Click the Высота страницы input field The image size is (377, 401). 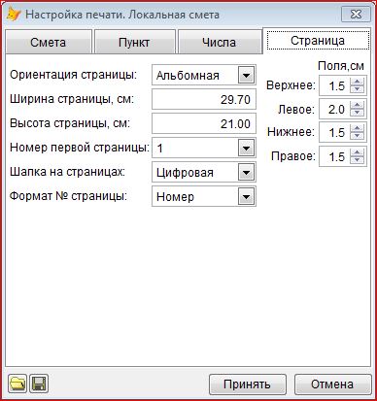tap(204, 123)
